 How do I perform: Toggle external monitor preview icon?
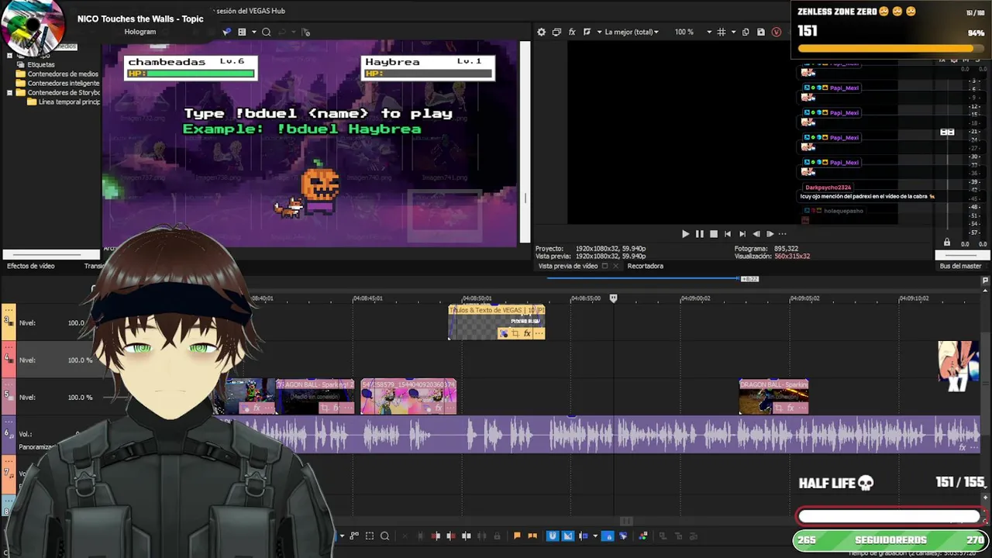click(x=556, y=32)
